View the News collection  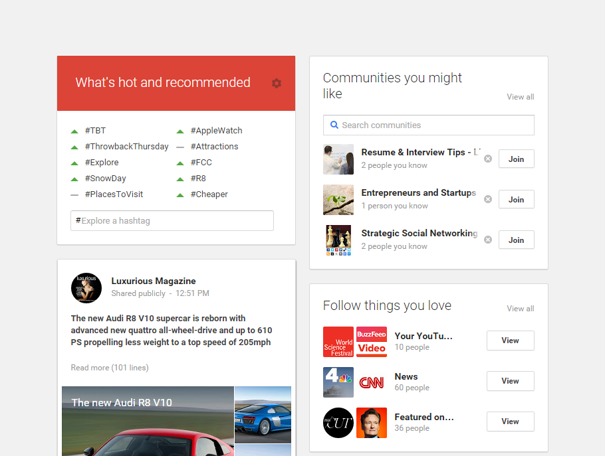510,381
